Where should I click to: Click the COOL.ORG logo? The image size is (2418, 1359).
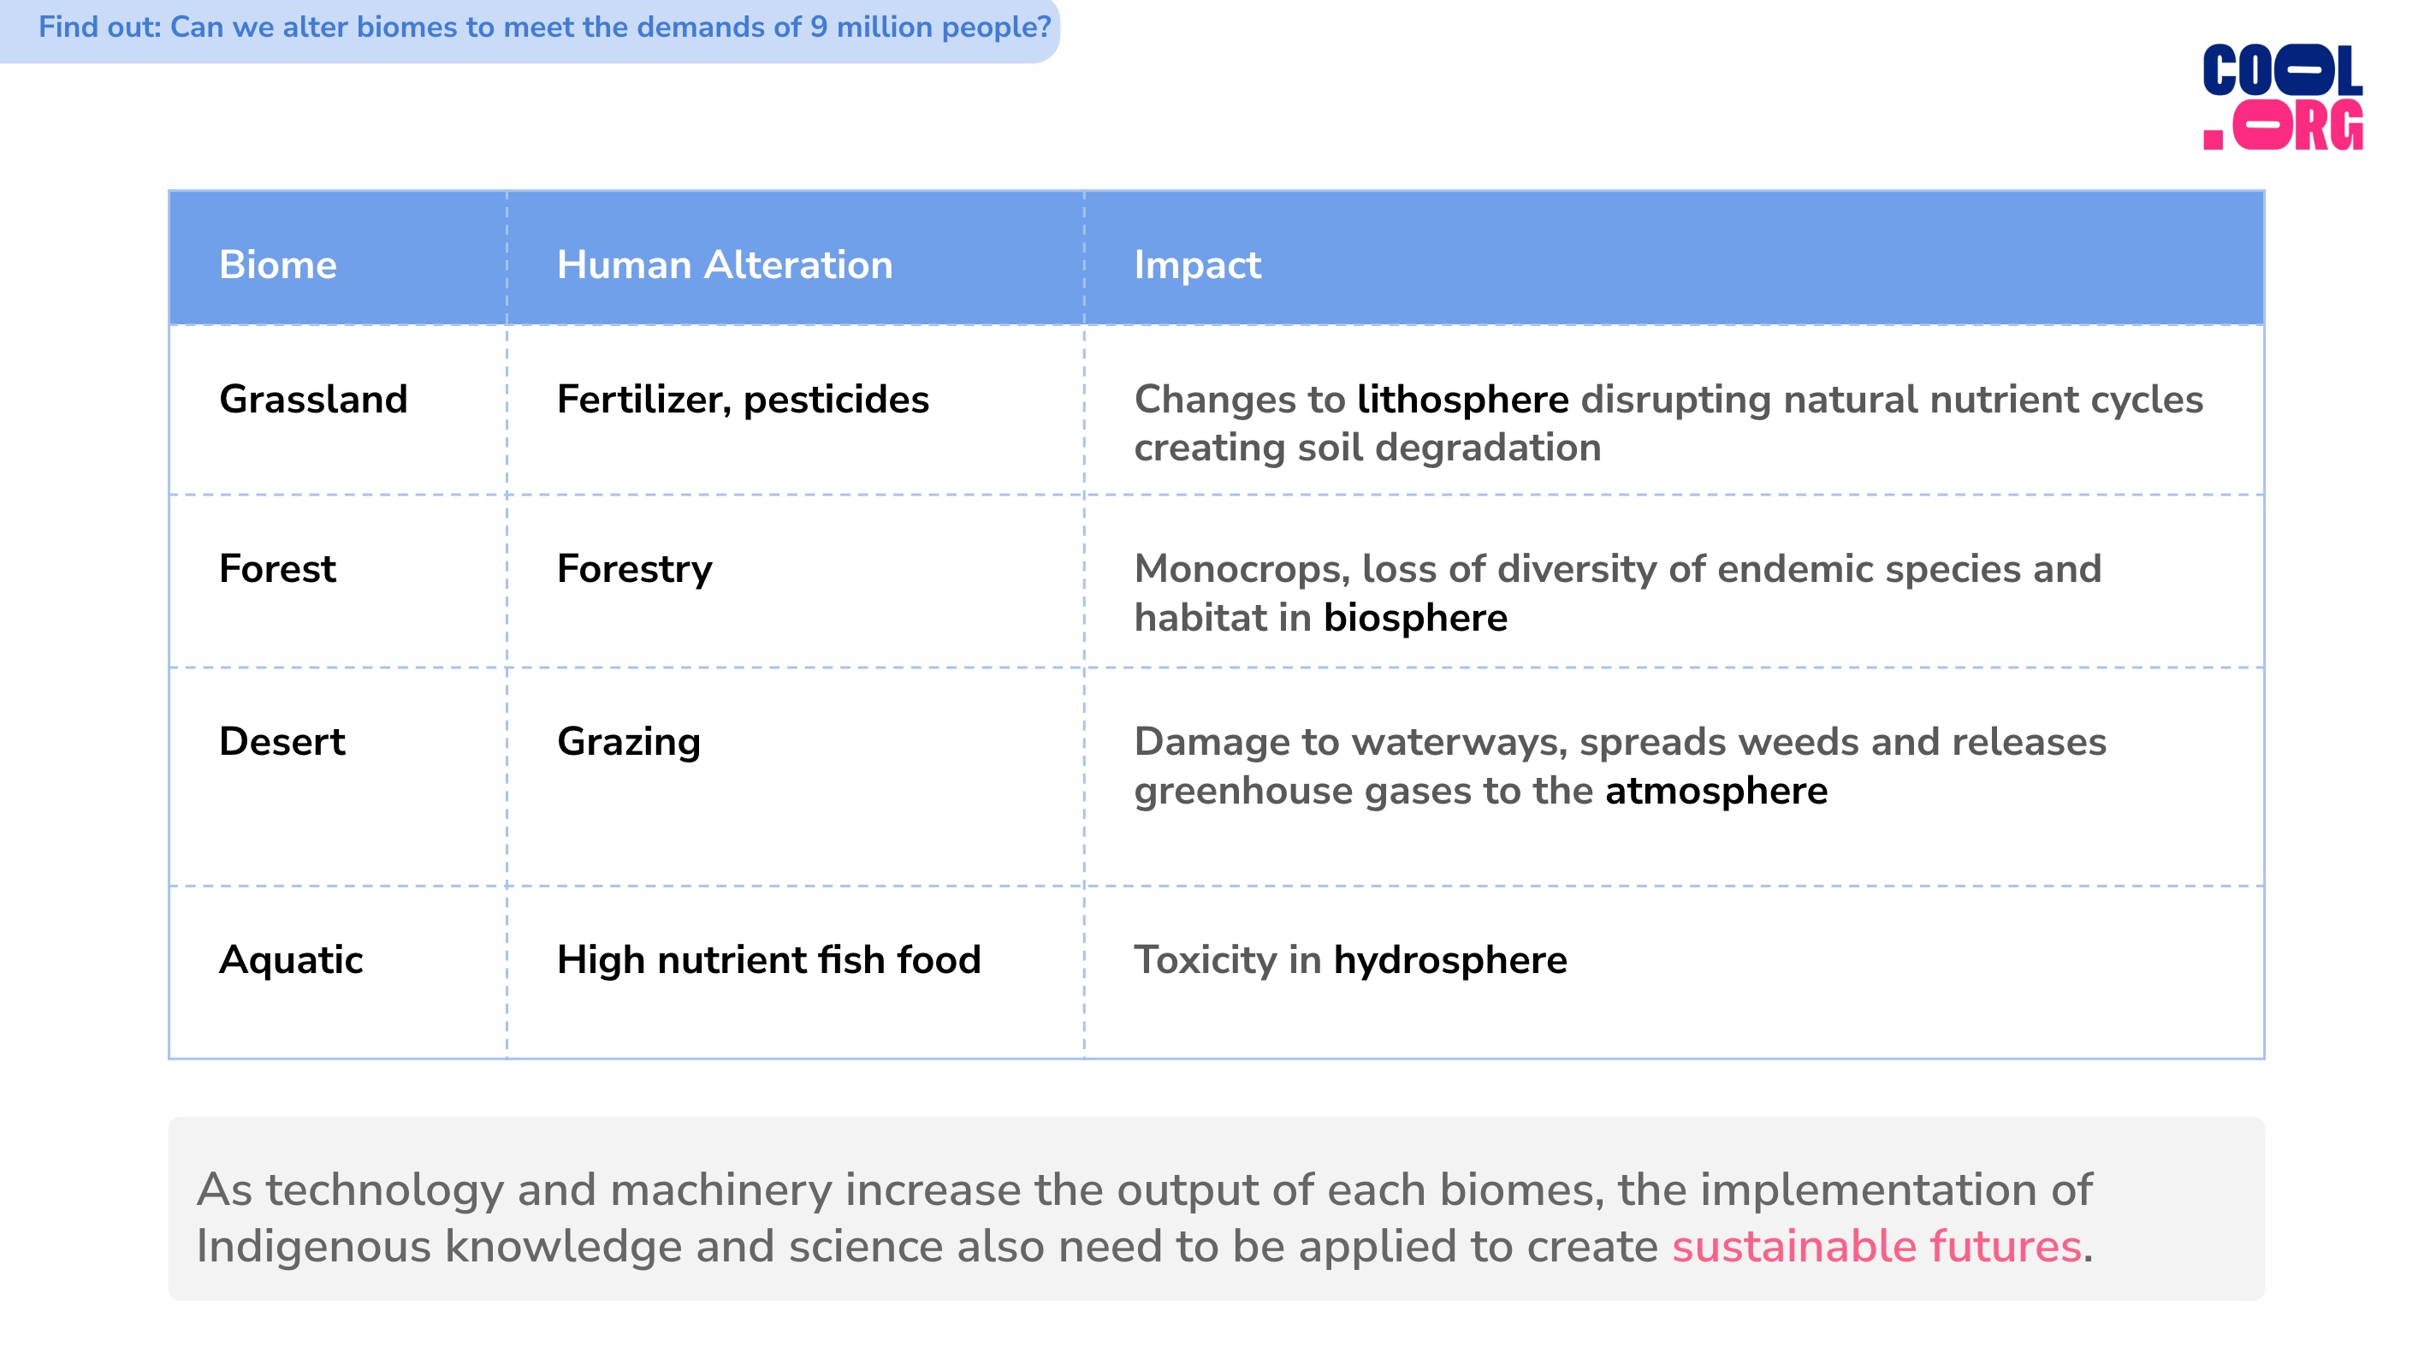(x=2282, y=97)
